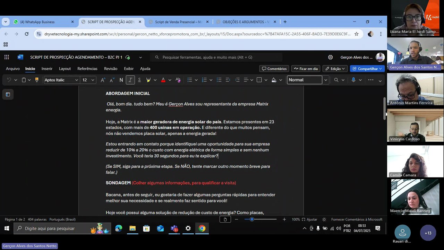Open Word settings gear icon
Screen dimensions: 444x250
click(330, 57)
